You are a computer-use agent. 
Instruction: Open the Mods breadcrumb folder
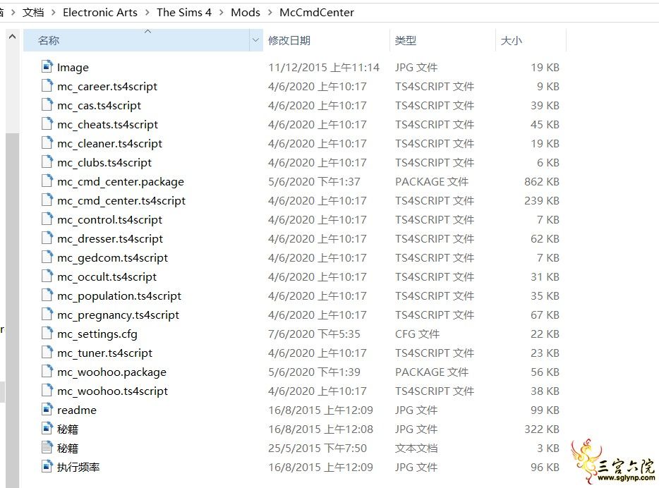(246, 13)
